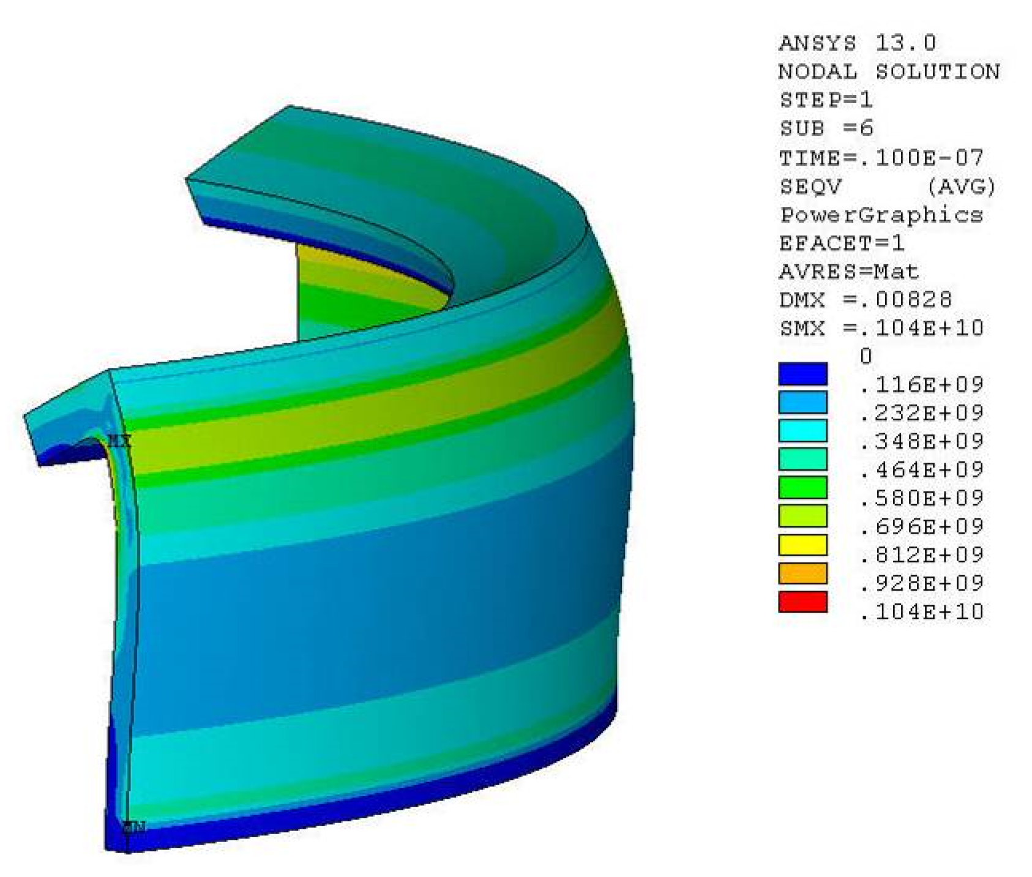Pick the cyan legend color swatch

tap(802, 430)
